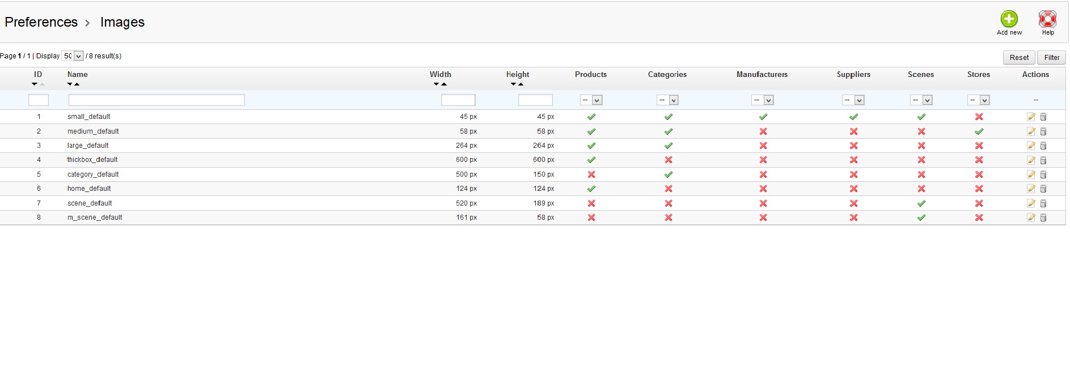The image size is (1070, 367).
Task: Go to Preferences breadcrumb
Action: (x=41, y=22)
